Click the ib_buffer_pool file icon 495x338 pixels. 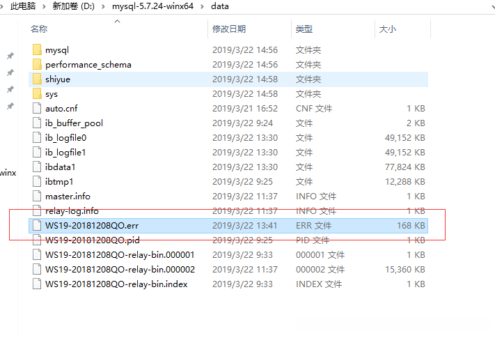[x=37, y=123]
